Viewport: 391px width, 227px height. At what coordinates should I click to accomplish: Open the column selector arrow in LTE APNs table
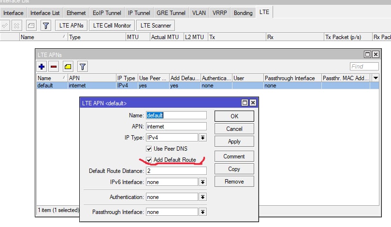pyautogui.click(x=376, y=78)
